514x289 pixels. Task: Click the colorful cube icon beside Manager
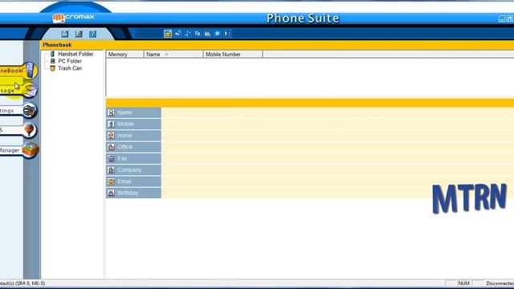pos(31,150)
